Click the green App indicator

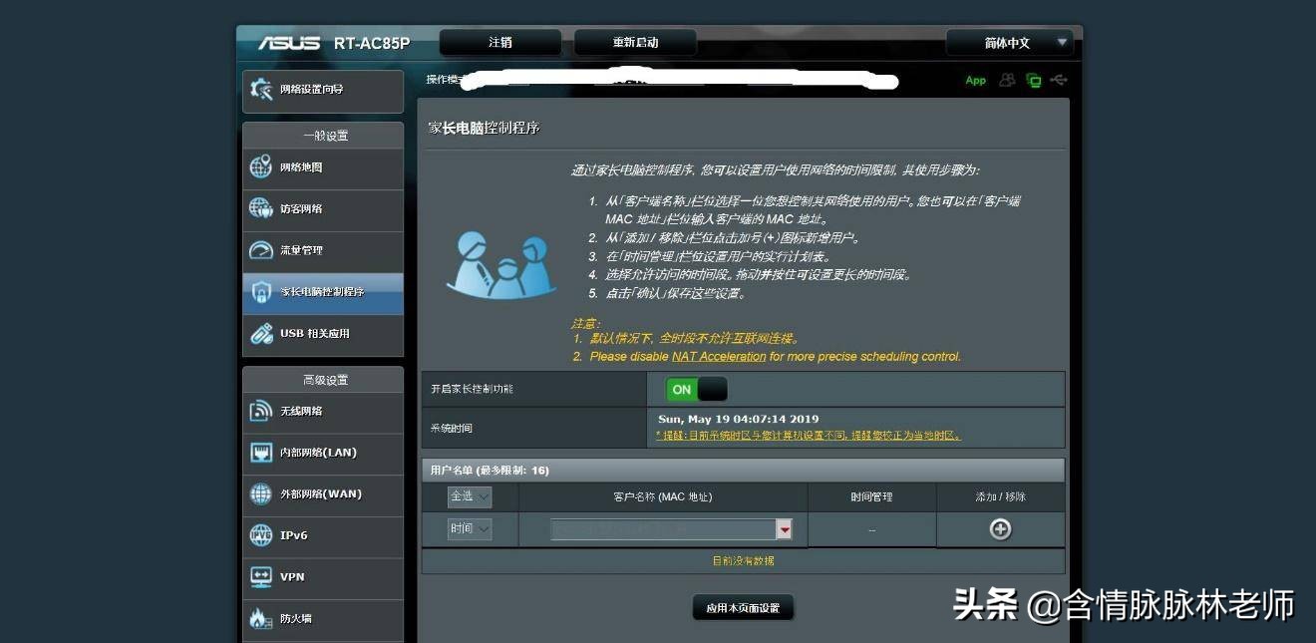975,81
